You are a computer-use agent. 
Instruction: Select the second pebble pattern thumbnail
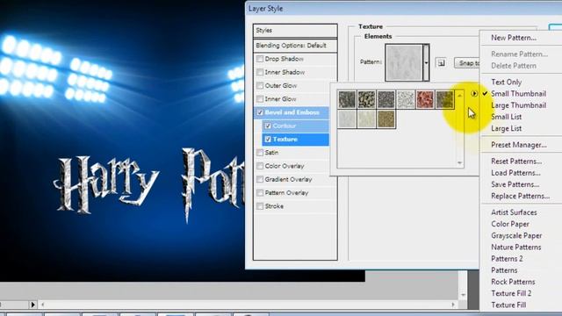pos(366,99)
